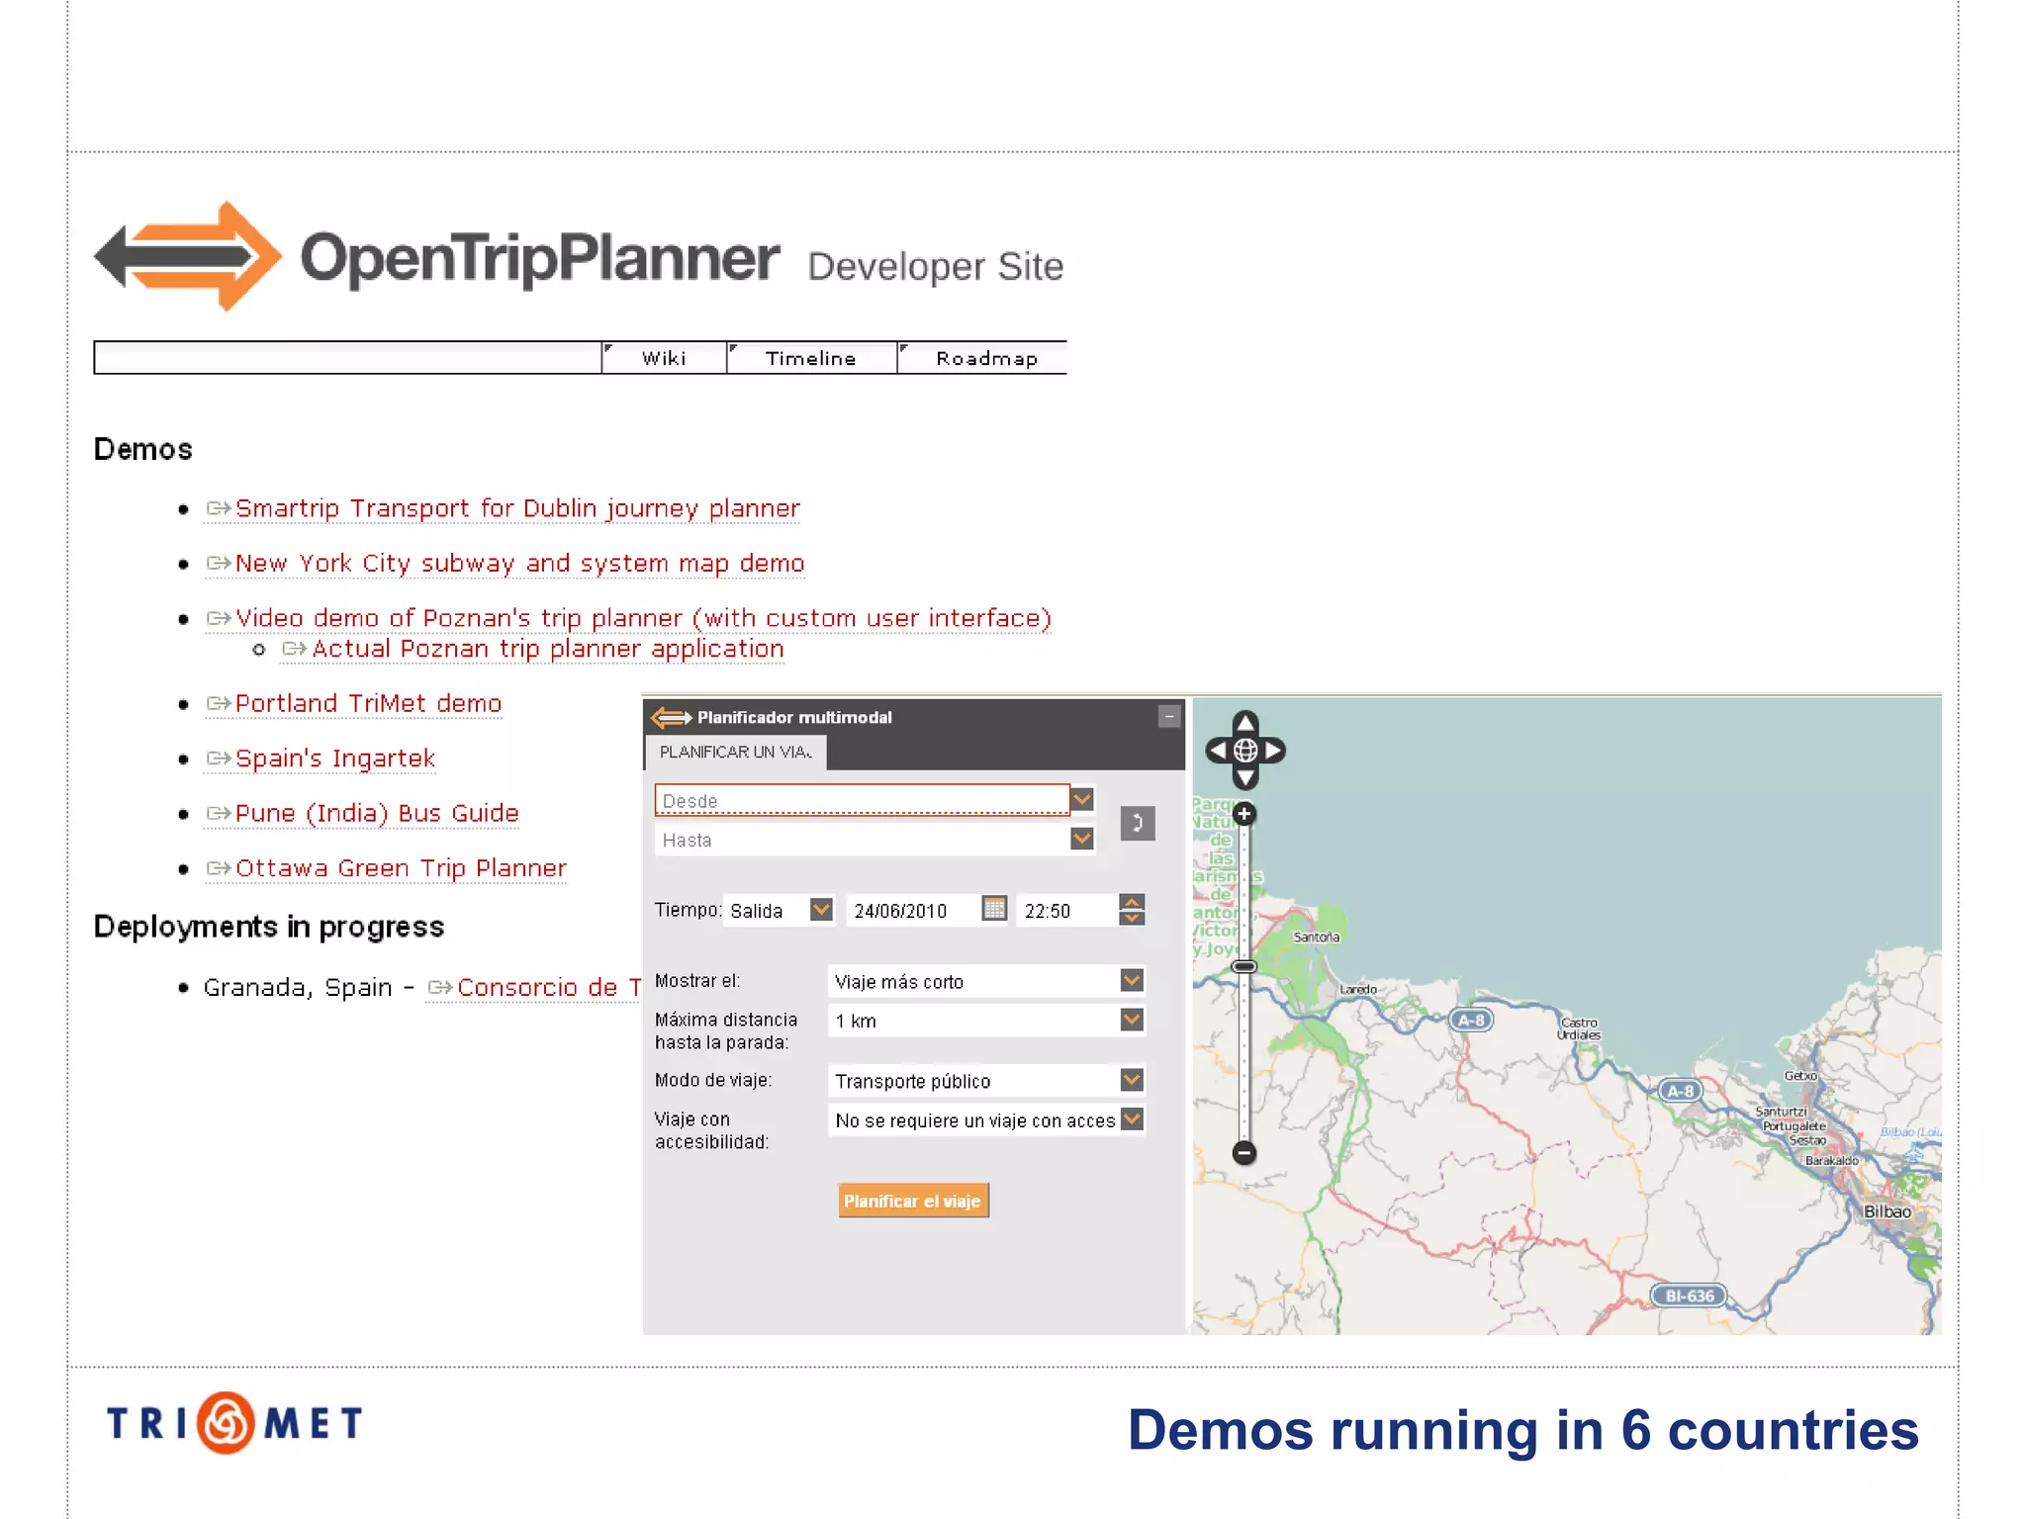Click in the Desde origin field
Screen dimensions: 2026x1519
[x=862, y=799]
